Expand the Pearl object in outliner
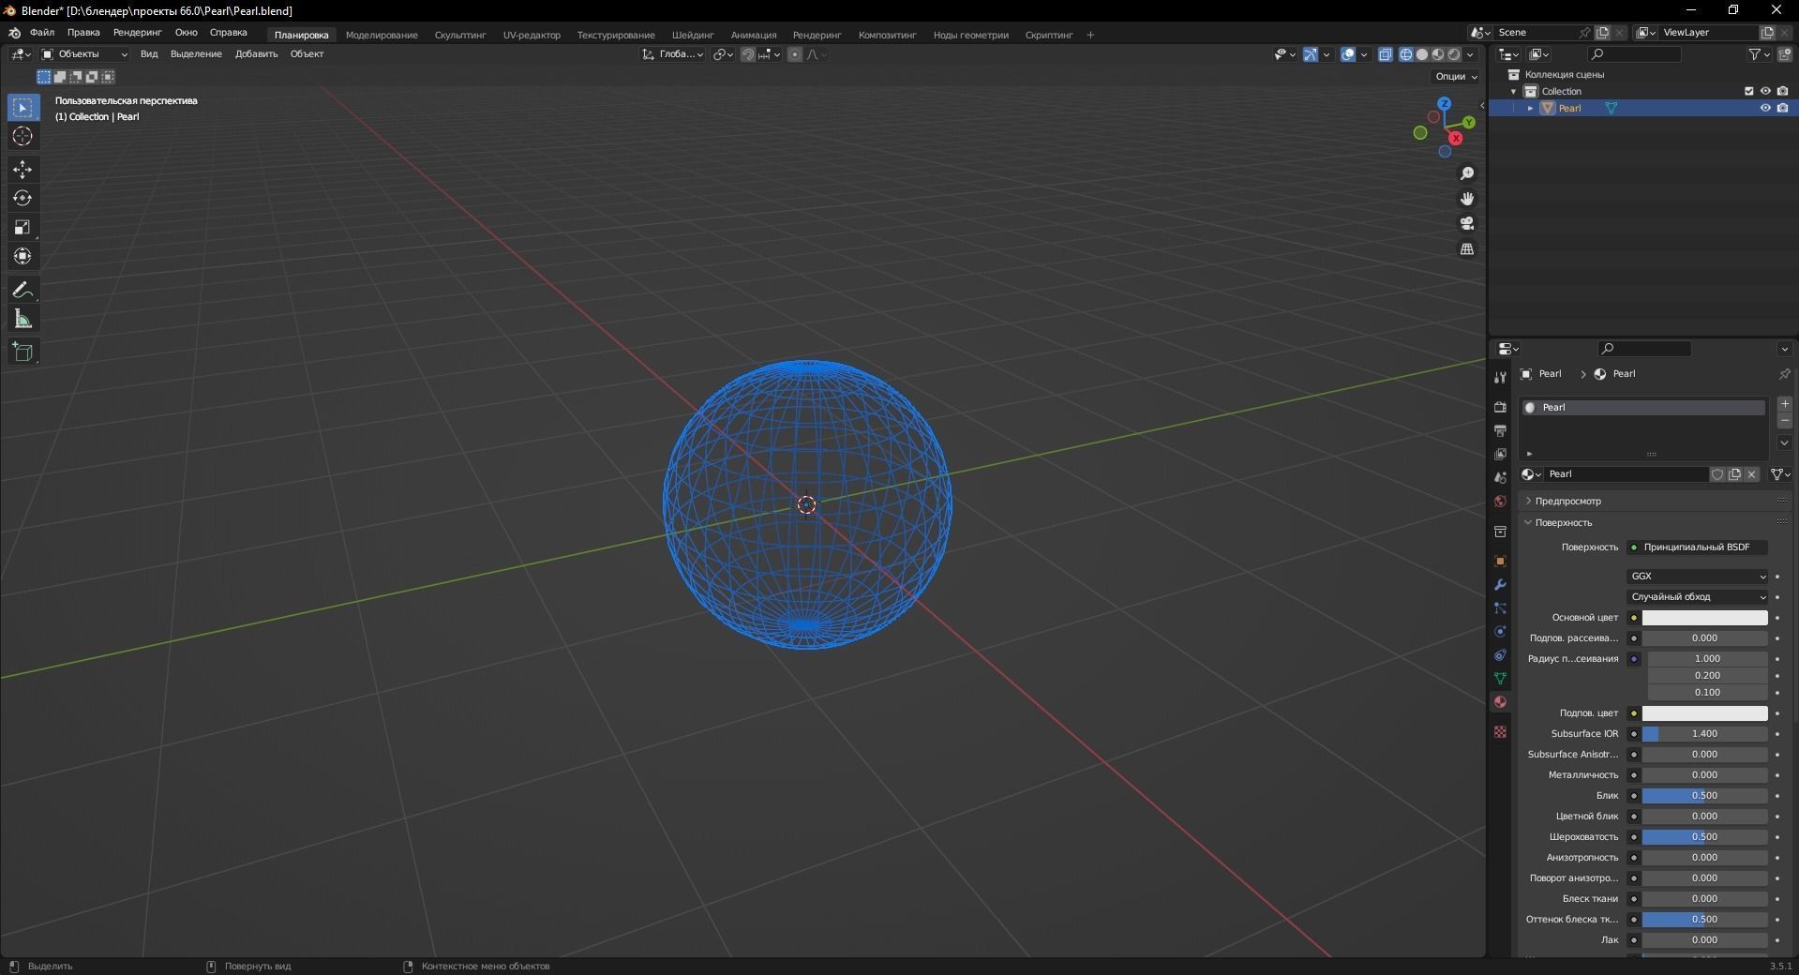Image resolution: width=1799 pixels, height=975 pixels. pyautogui.click(x=1531, y=109)
